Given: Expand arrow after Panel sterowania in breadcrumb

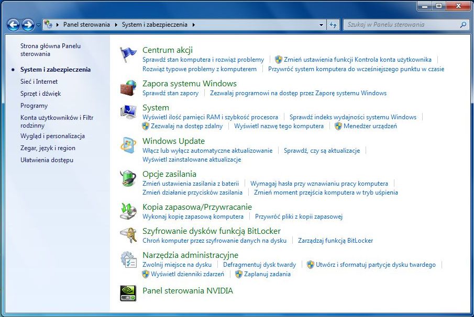Looking at the screenshot, I should (116, 25).
